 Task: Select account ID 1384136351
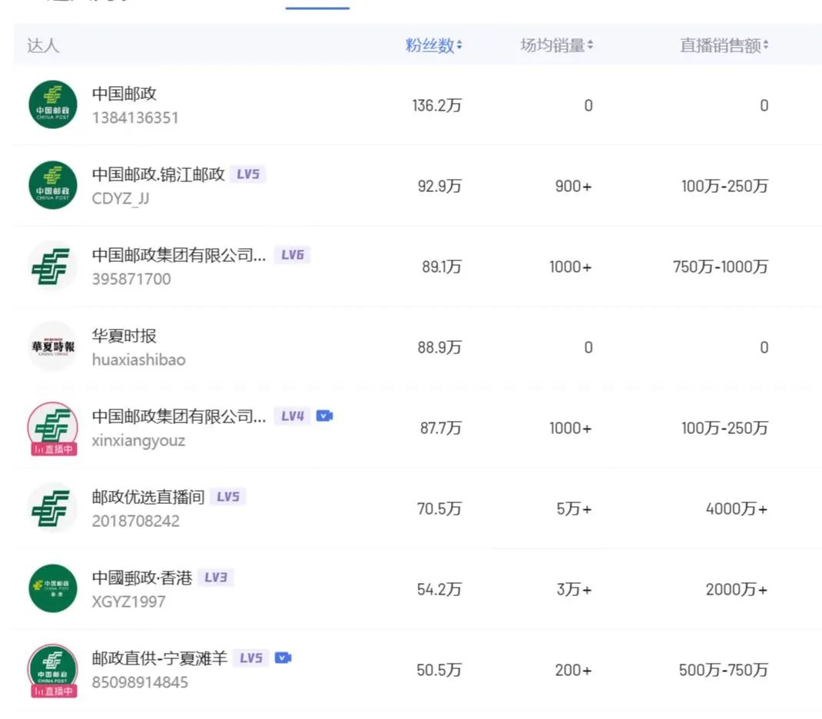point(135,118)
